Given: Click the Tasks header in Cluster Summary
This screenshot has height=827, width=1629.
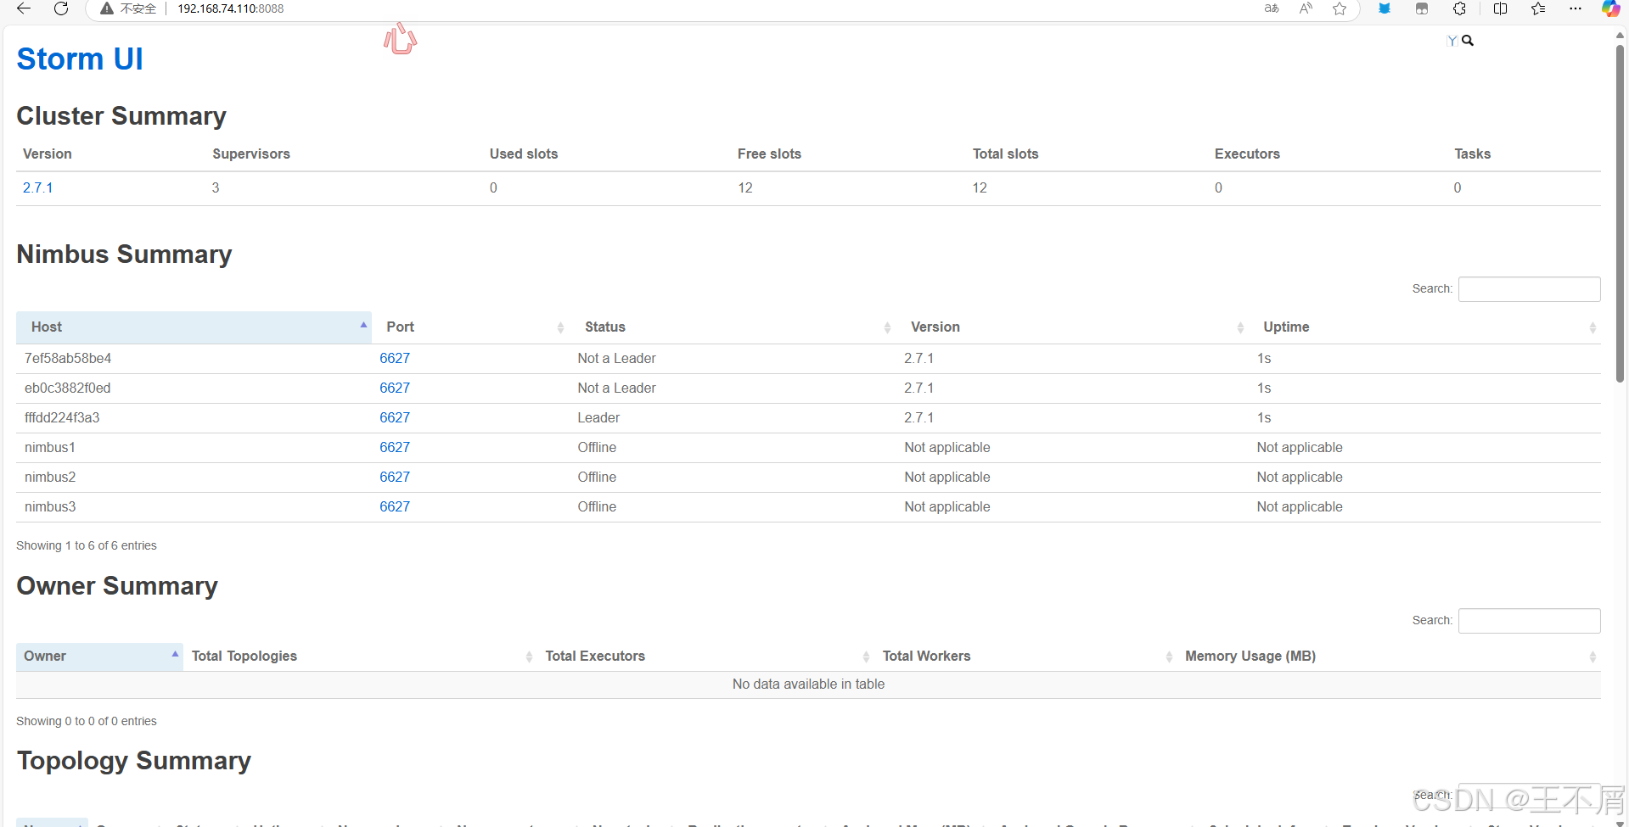Looking at the screenshot, I should 1472,154.
